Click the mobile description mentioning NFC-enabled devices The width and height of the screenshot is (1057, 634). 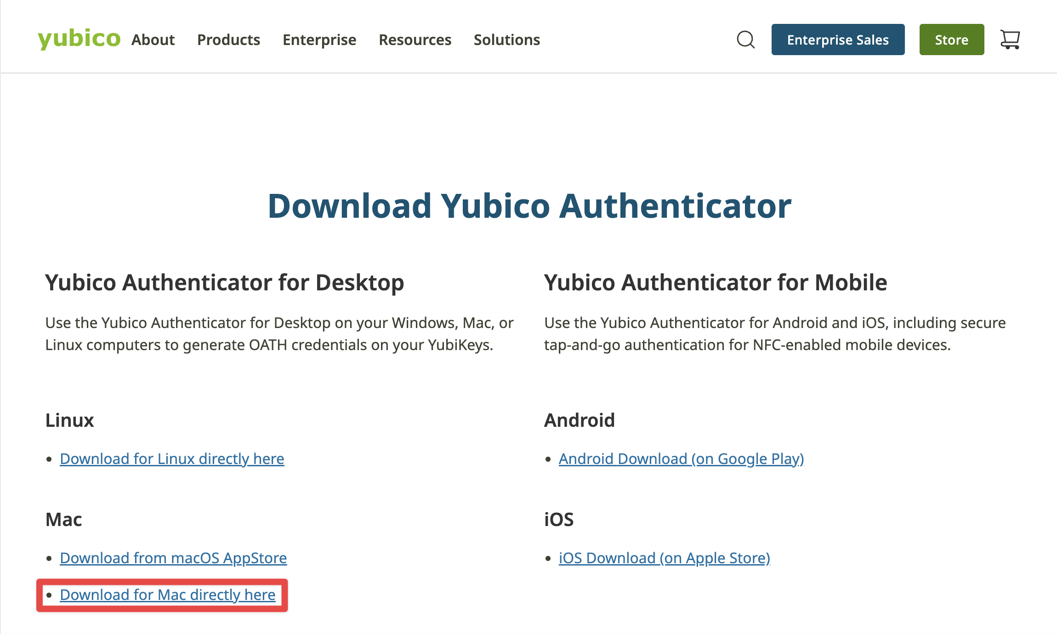(775, 334)
